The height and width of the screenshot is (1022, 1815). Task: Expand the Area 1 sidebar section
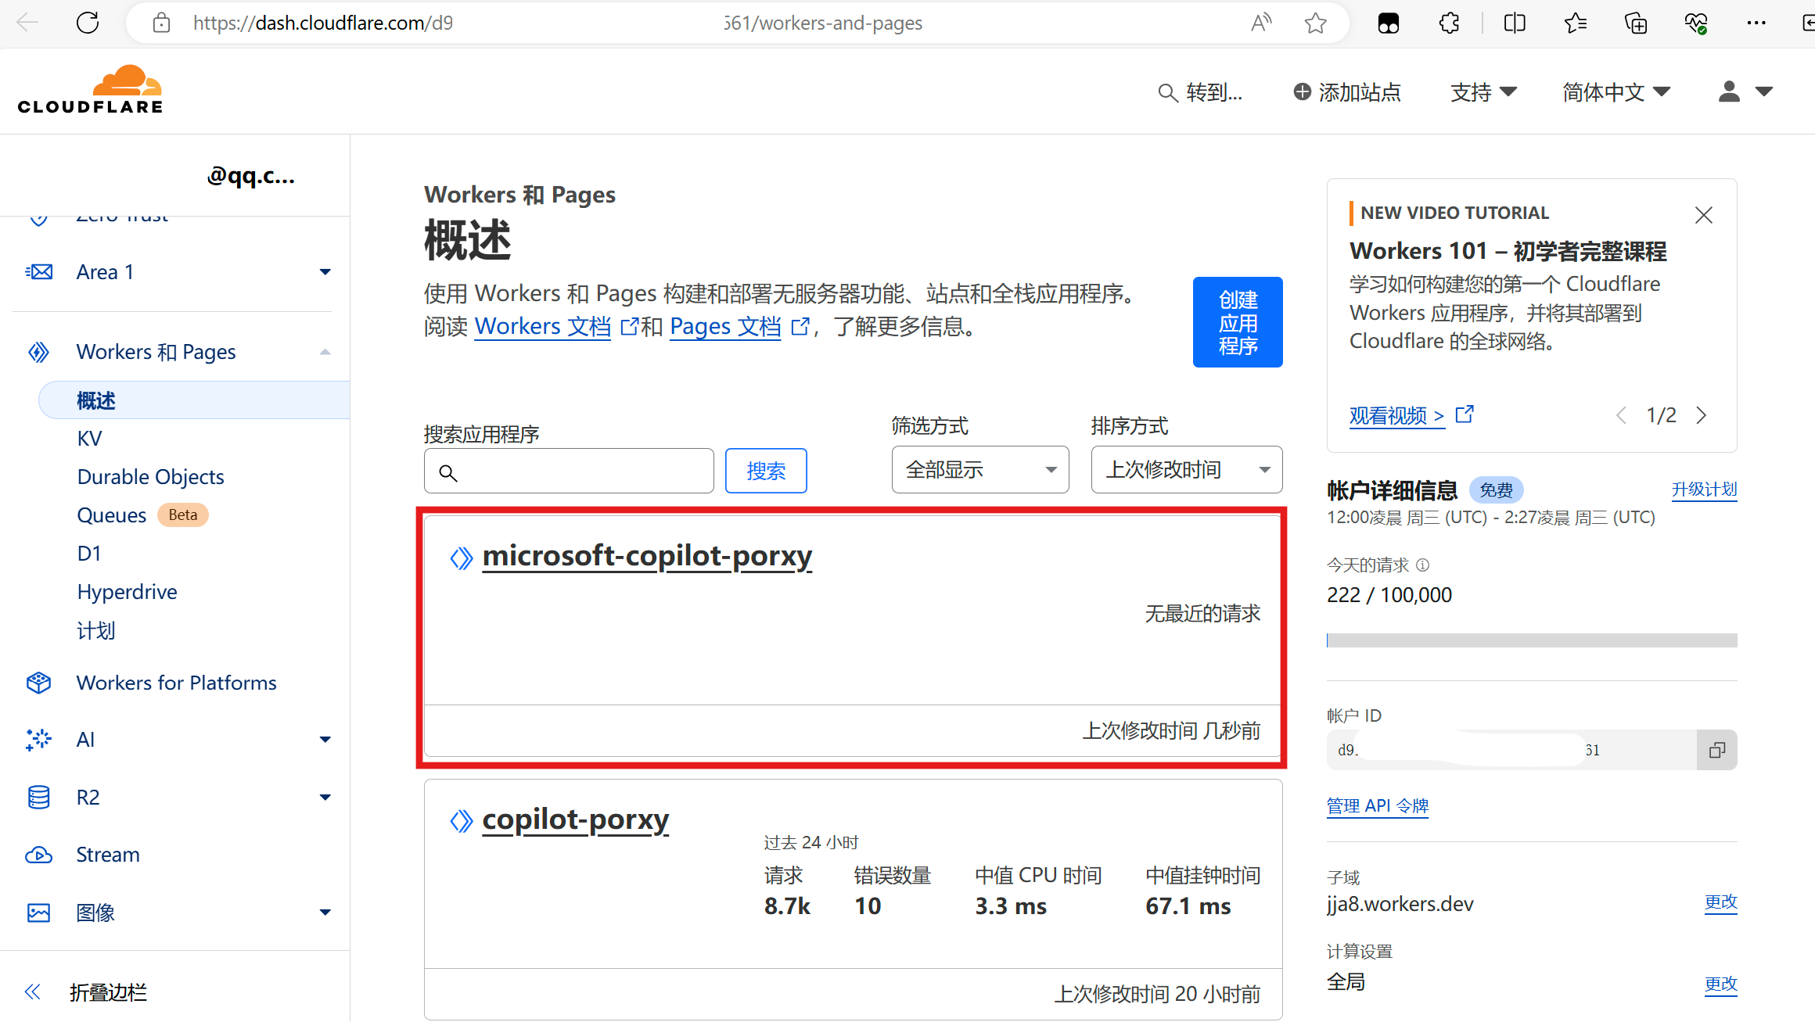[x=325, y=272]
